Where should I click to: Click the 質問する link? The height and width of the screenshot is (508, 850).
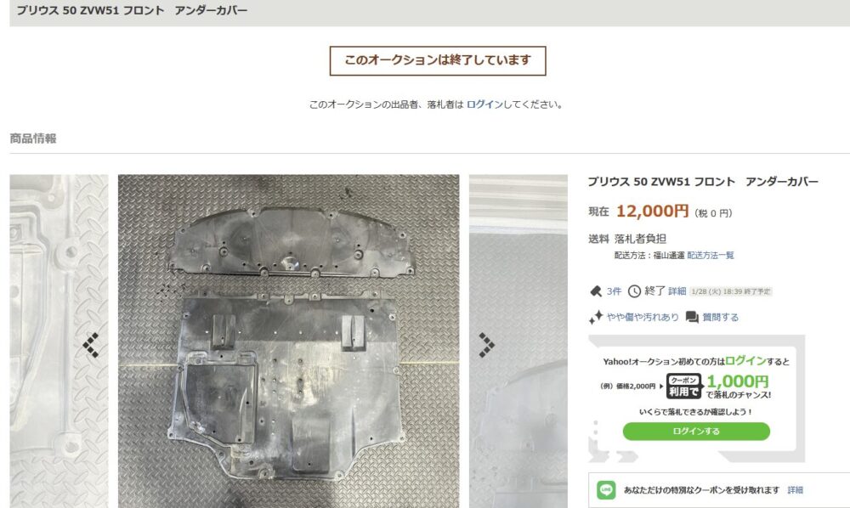point(721,317)
